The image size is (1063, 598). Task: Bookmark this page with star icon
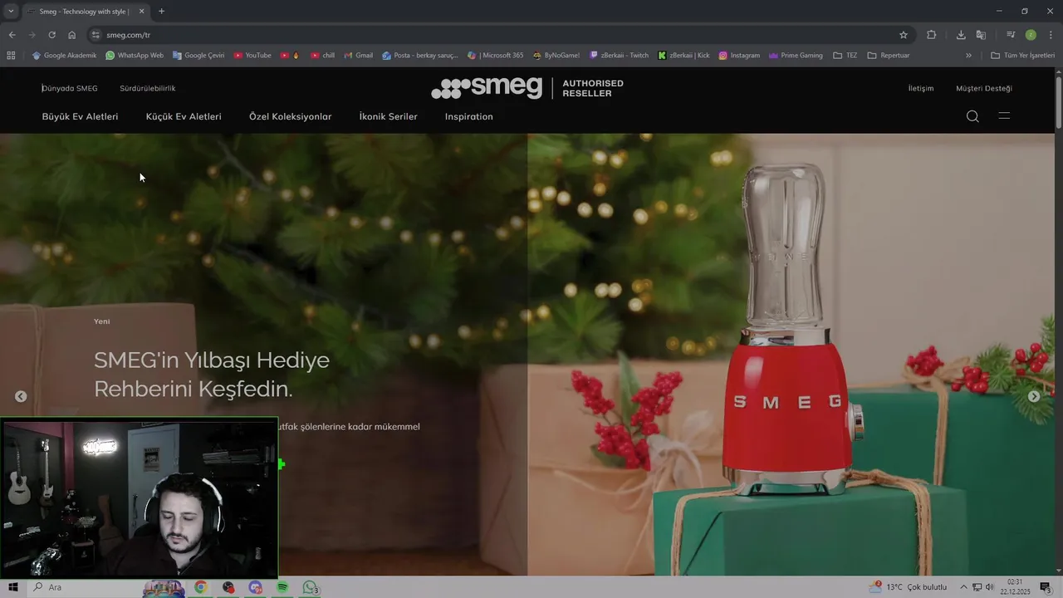tap(904, 35)
